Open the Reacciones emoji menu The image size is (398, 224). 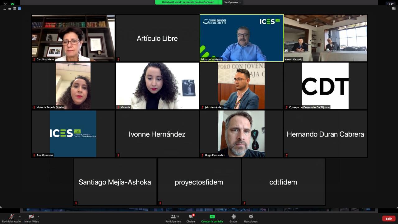[251, 217]
